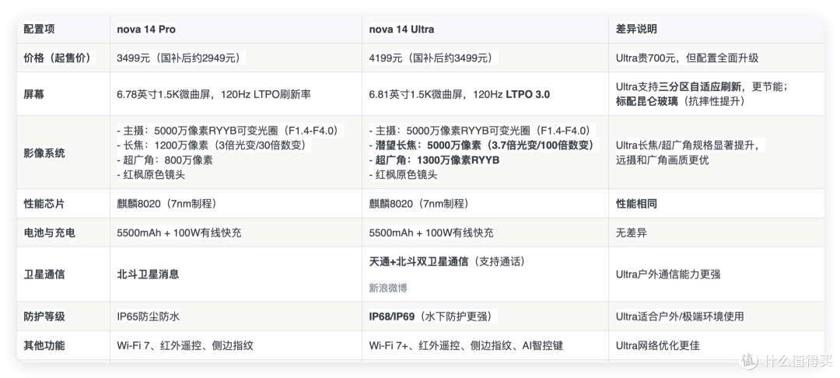Select '3499元（国补后约2949元）' price cell

click(x=181, y=58)
